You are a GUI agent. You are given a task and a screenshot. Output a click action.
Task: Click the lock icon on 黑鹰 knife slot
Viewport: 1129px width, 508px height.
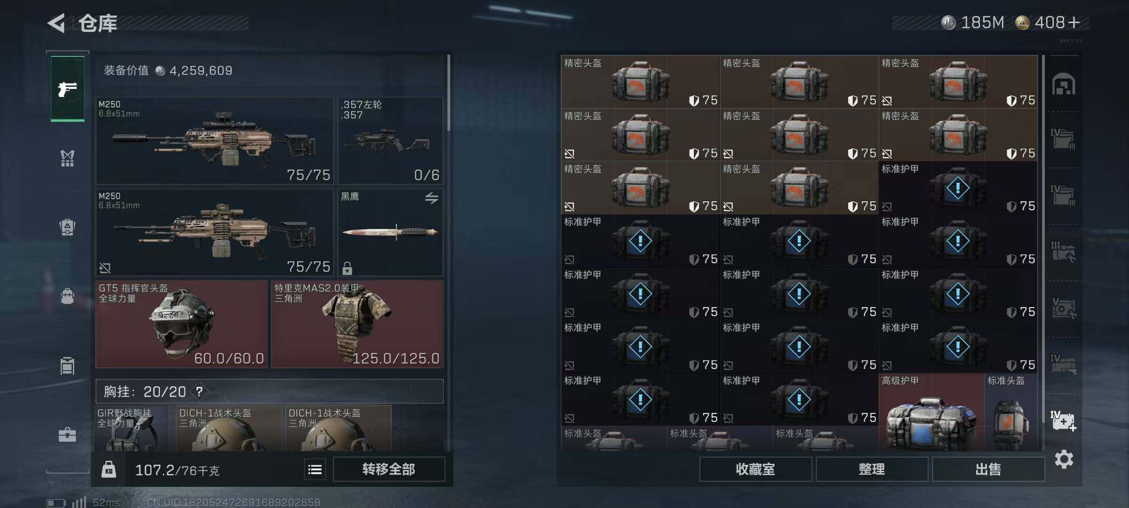point(347,268)
